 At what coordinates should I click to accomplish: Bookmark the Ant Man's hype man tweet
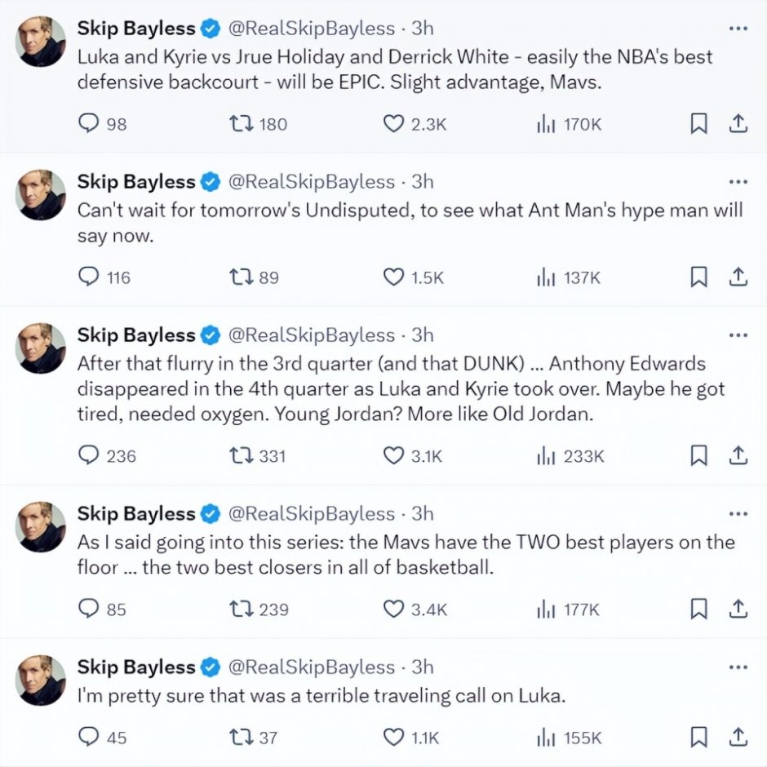pos(698,277)
